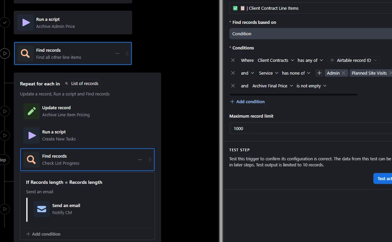Click the Maximum record limit input field
This screenshot has height=242, width=392.
click(x=311, y=128)
